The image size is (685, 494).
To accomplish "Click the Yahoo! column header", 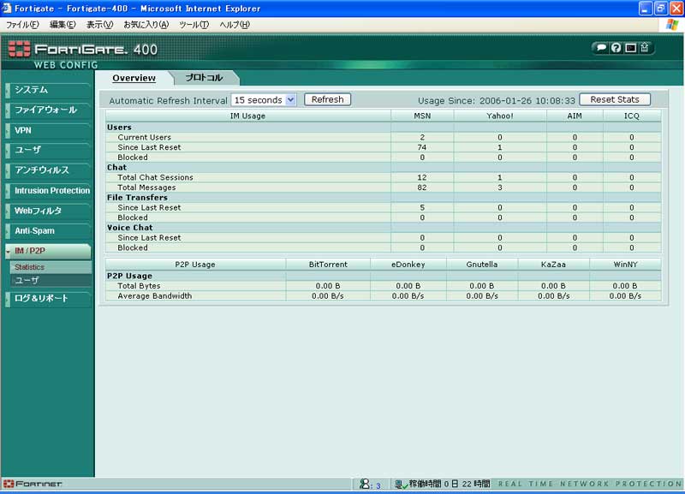I will point(500,116).
